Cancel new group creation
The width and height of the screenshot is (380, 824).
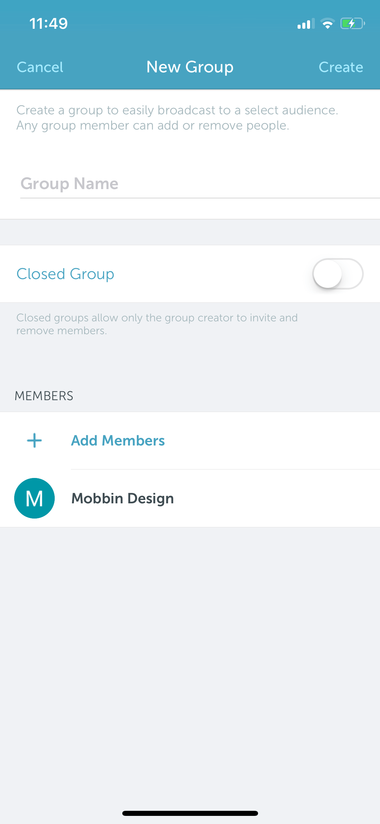[40, 67]
